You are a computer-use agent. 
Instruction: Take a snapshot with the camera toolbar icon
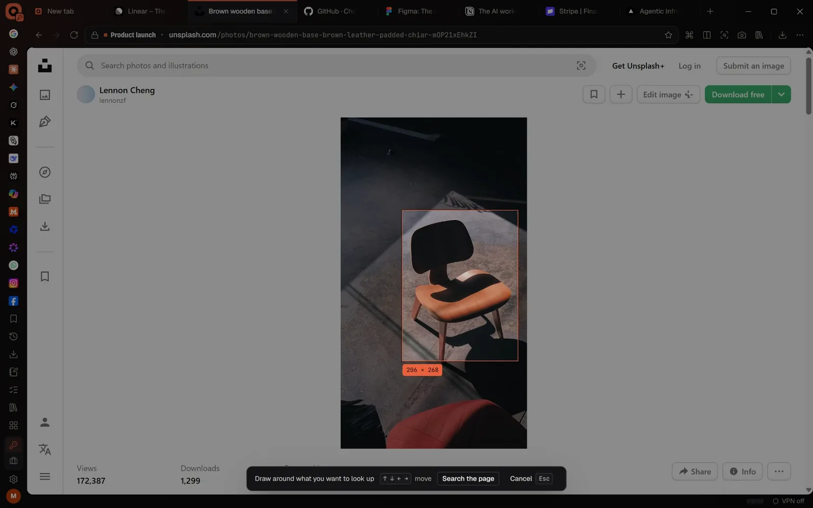coord(742,35)
